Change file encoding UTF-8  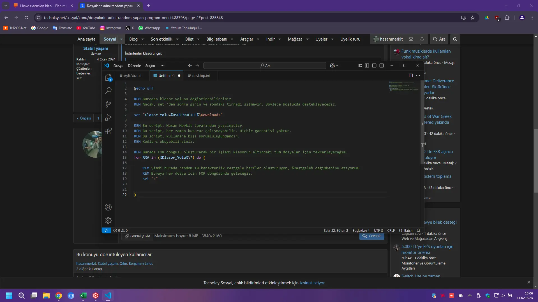(378, 230)
